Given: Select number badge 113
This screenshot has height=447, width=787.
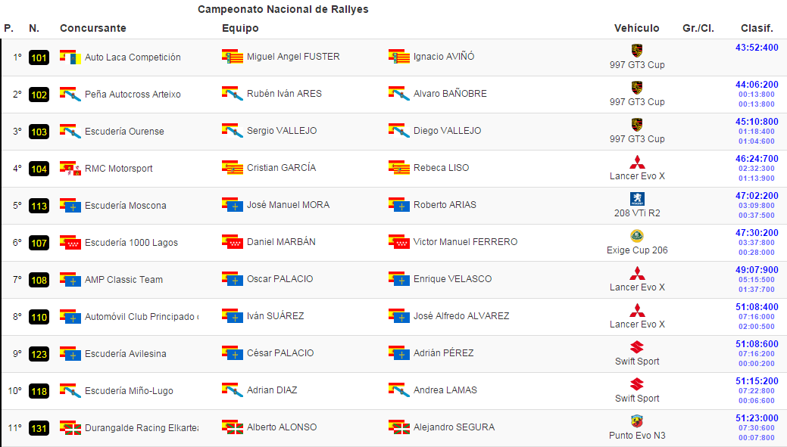Looking at the screenshot, I should [x=39, y=206].
